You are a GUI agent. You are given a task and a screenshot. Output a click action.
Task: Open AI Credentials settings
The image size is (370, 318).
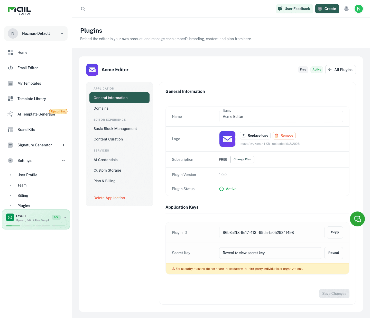tap(119, 160)
